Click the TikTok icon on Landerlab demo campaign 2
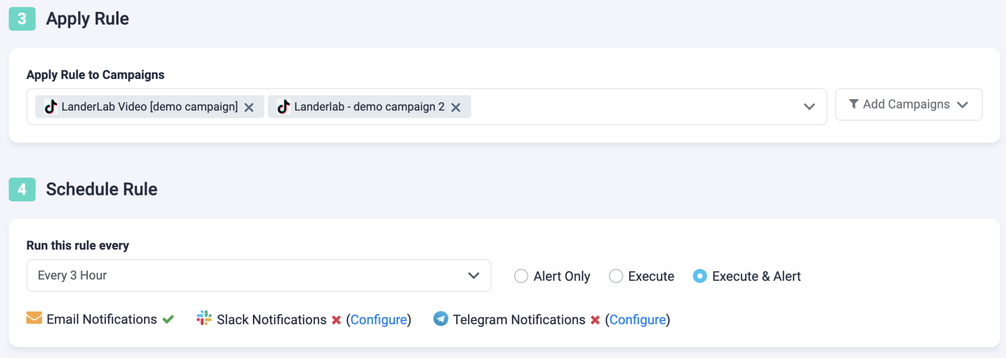 tap(284, 106)
